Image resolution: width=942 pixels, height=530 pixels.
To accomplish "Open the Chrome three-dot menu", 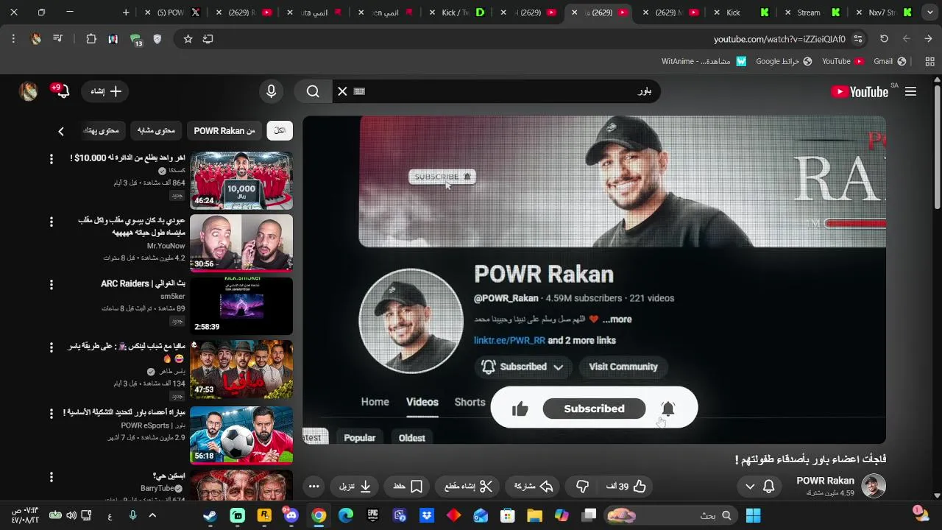I will tap(13, 39).
